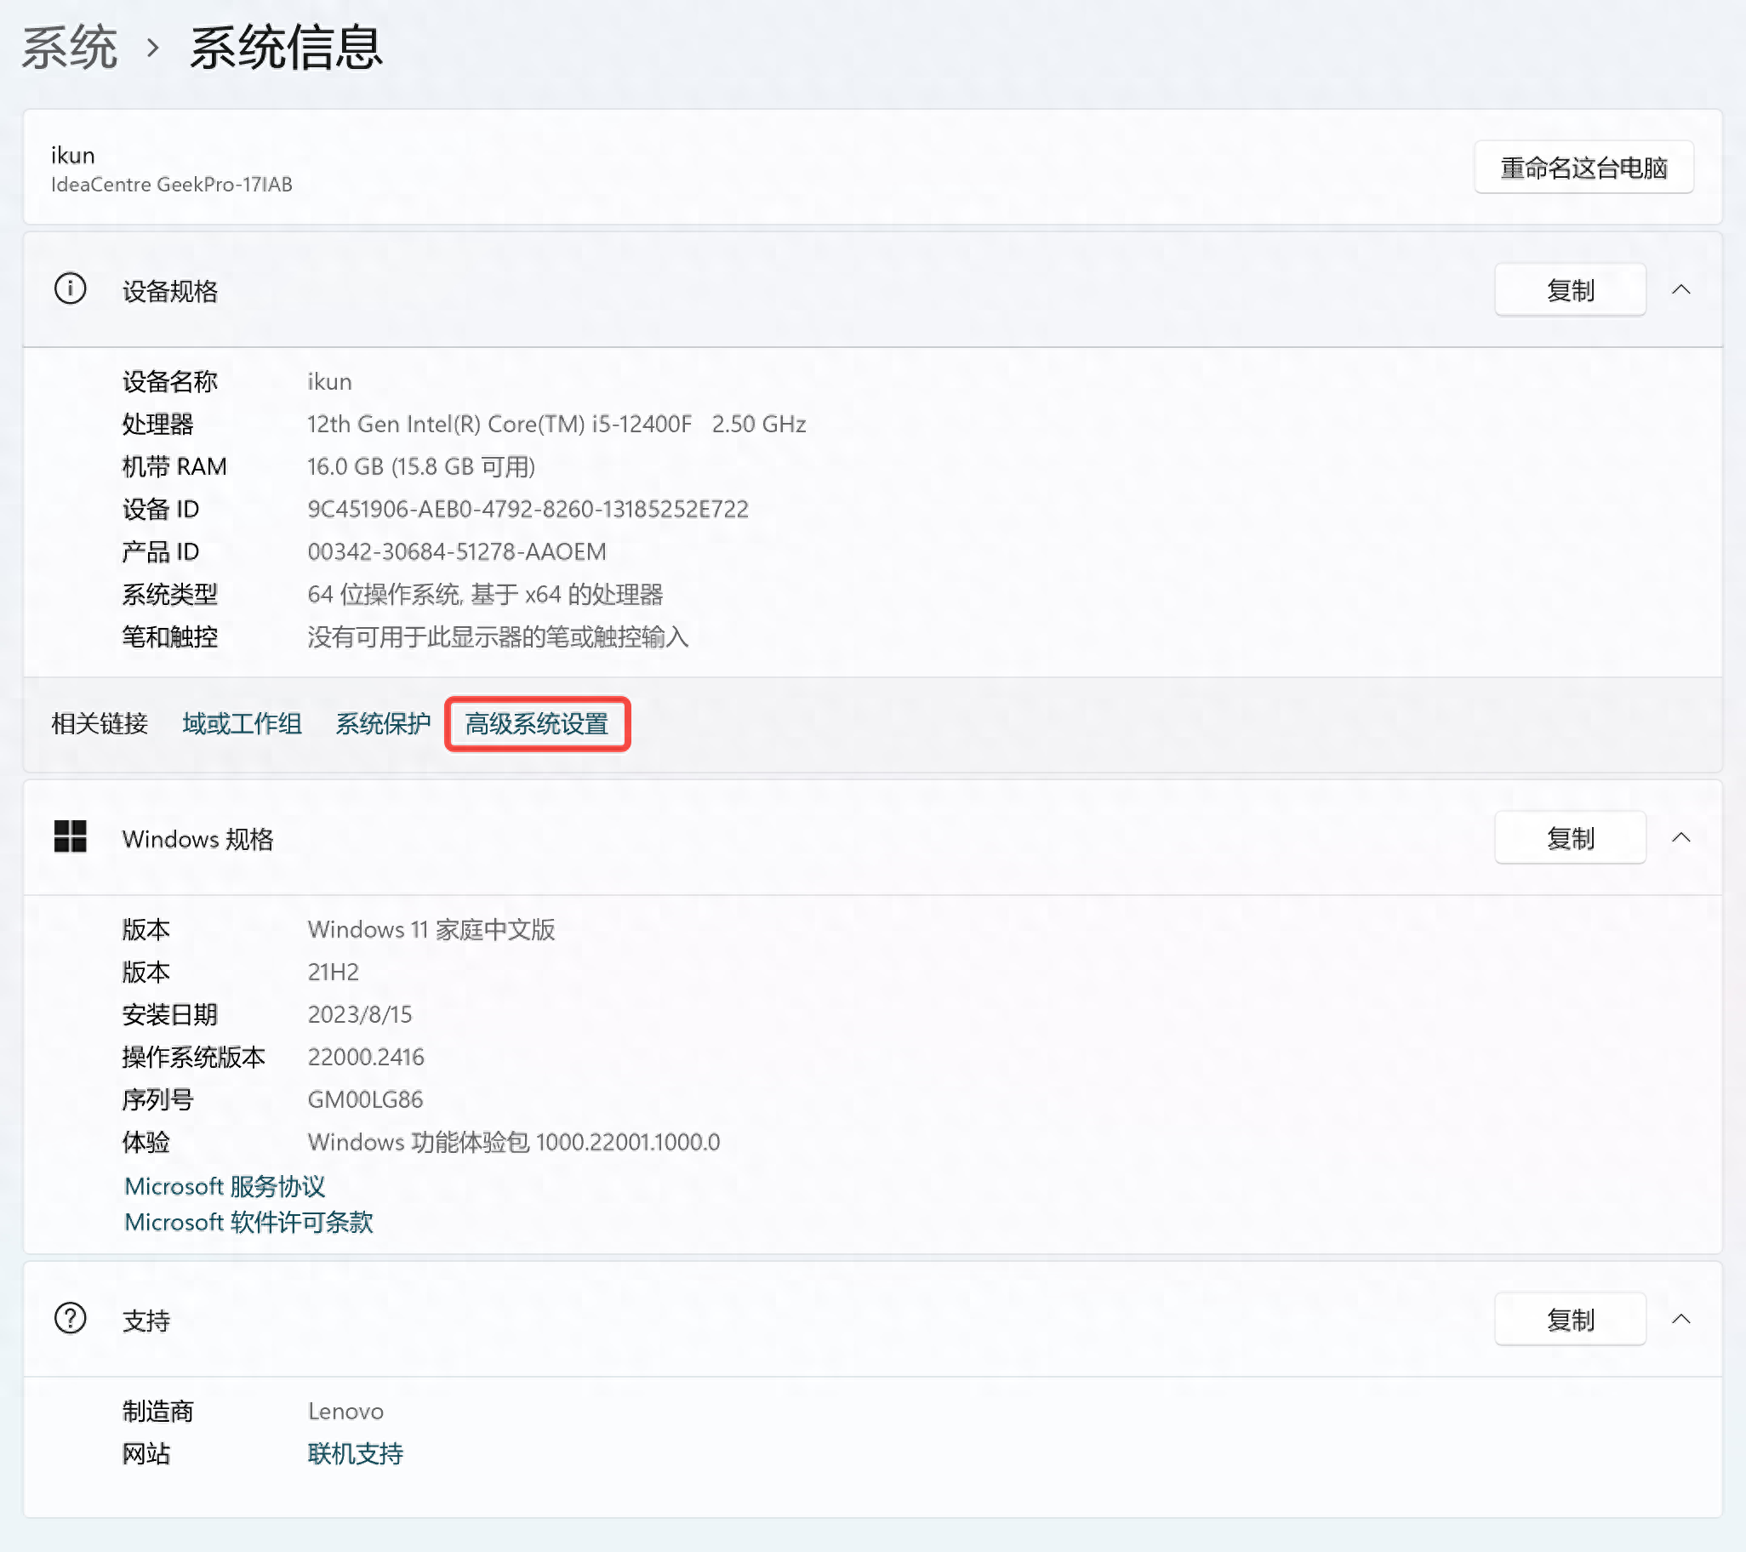Collapse the 设备规格 section chevron
The height and width of the screenshot is (1552, 1746).
coord(1680,289)
